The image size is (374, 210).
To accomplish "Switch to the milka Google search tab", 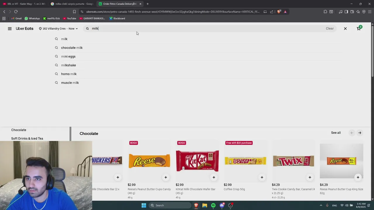I will click(72, 4).
